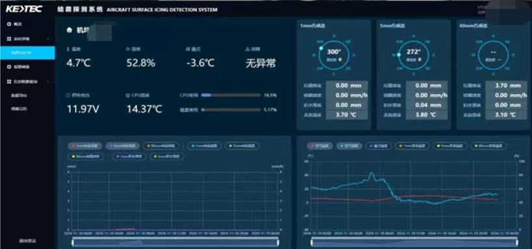Click the voltage icon above the 11.97V reading
This screenshot has width=532, height=249.
[68, 95]
